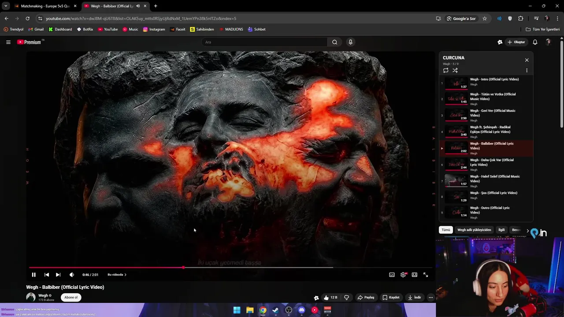Open the Wegh channel name link
The height and width of the screenshot is (317, 564).
click(x=43, y=295)
